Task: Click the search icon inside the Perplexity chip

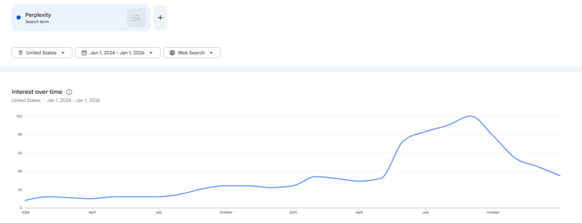Action: click(x=136, y=18)
